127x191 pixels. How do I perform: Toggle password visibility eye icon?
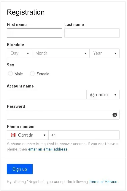pyautogui.click(x=115, y=115)
